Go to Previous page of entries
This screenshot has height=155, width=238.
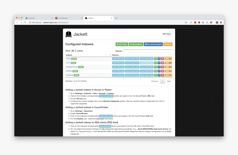155,81
